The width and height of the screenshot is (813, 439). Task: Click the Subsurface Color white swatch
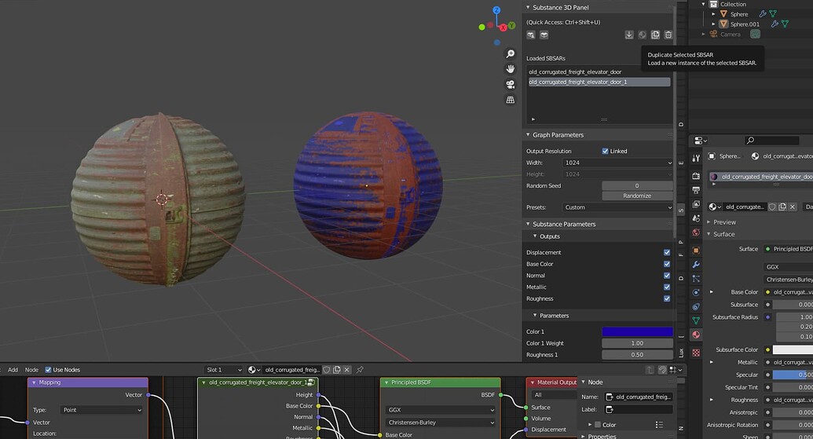793,349
